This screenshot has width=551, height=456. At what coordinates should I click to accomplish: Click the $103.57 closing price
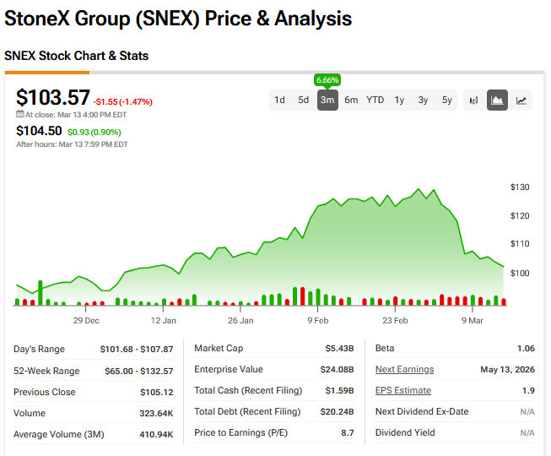tap(53, 97)
